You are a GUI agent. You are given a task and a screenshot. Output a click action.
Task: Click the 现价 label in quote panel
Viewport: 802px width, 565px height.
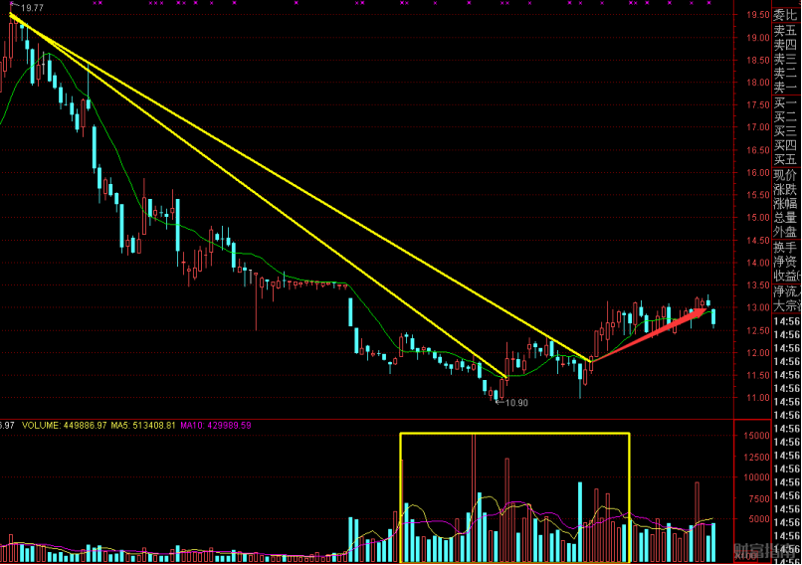coord(785,175)
